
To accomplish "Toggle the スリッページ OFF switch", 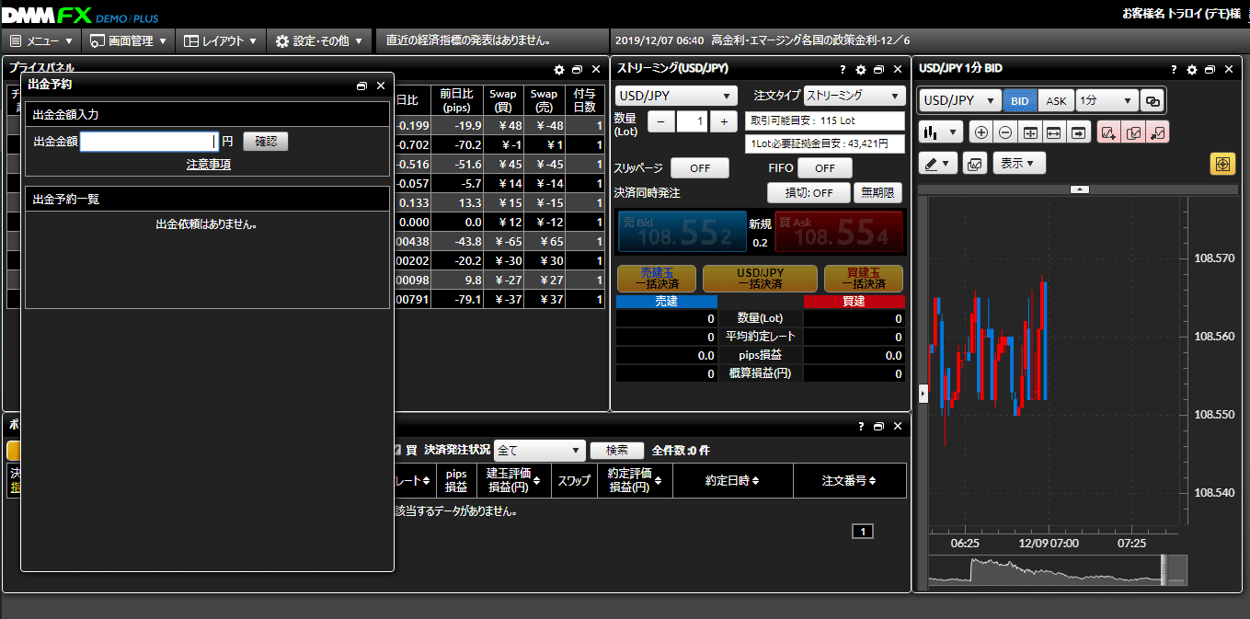I will [x=699, y=168].
